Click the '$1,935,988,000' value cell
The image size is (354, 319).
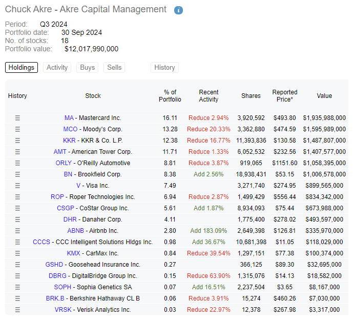pos(324,118)
